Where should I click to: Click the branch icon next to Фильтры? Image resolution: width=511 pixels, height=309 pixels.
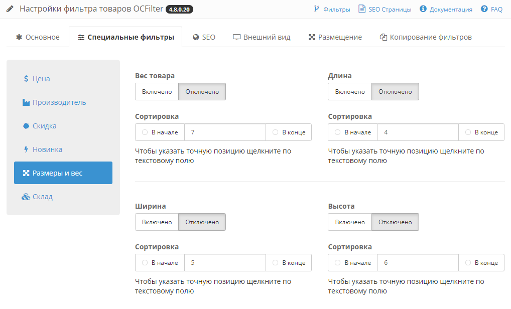[316, 9]
